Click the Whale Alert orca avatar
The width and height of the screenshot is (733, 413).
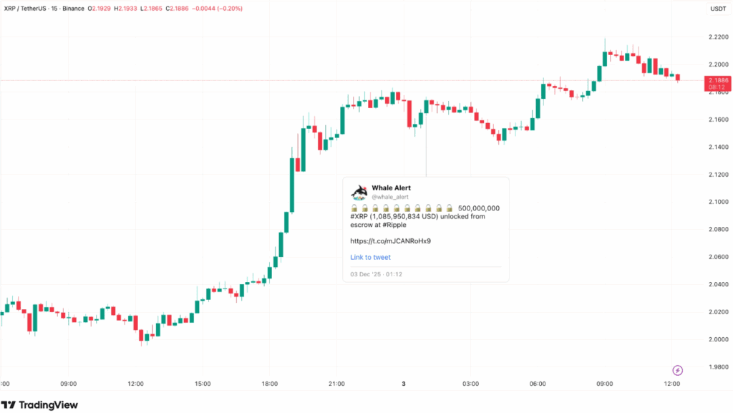click(x=359, y=192)
